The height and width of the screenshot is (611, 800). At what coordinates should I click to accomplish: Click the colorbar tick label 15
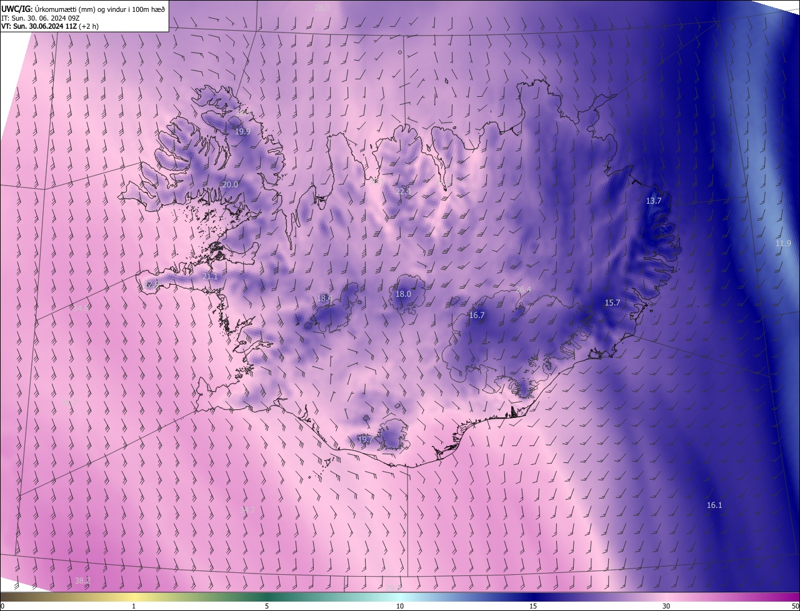[x=533, y=607]
